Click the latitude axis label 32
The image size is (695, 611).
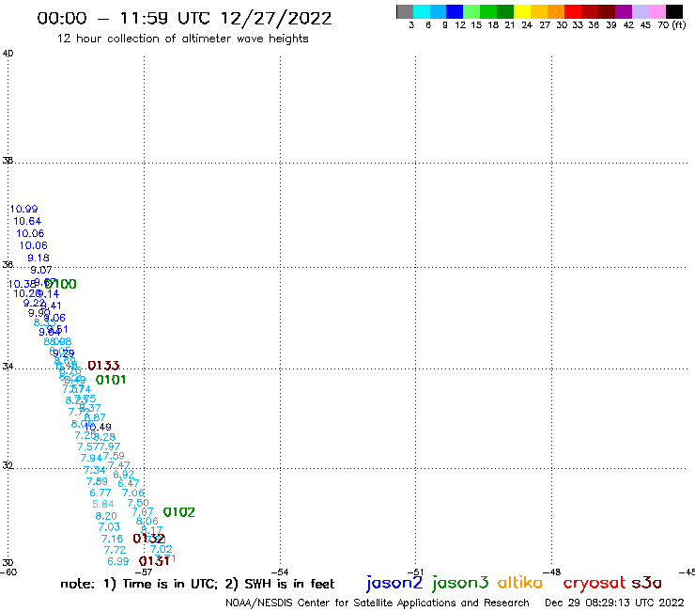coord(8,465)
